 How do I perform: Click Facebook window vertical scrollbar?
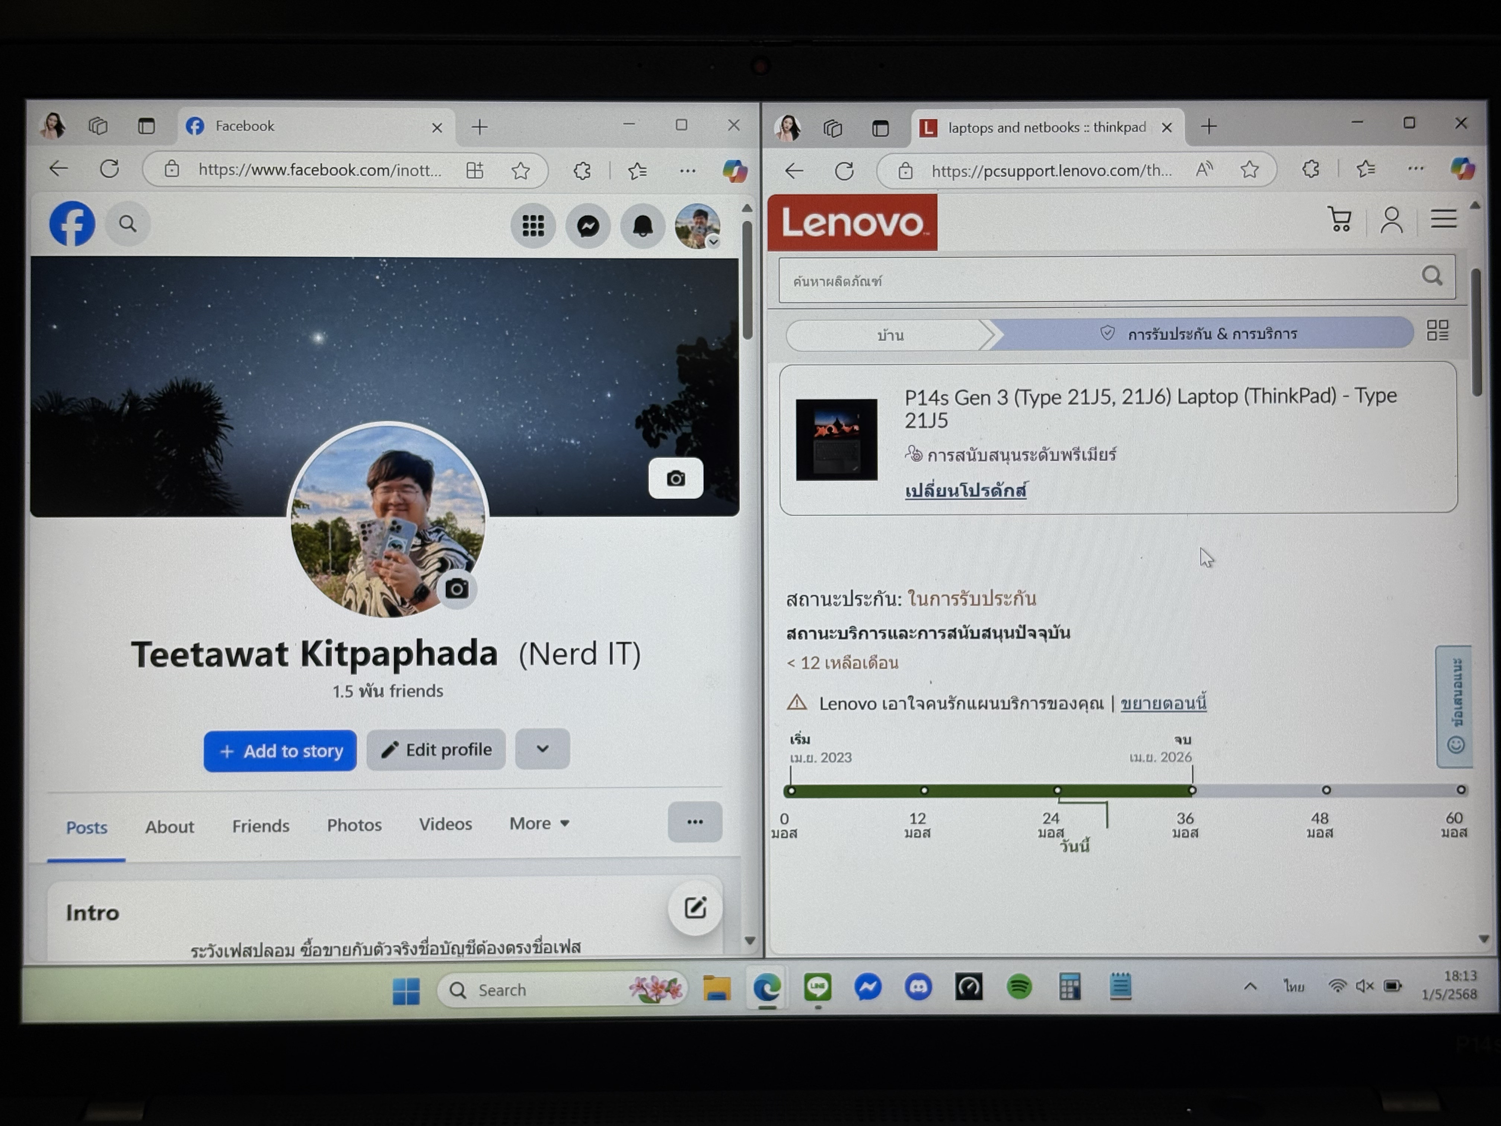[x=747, y=280]
